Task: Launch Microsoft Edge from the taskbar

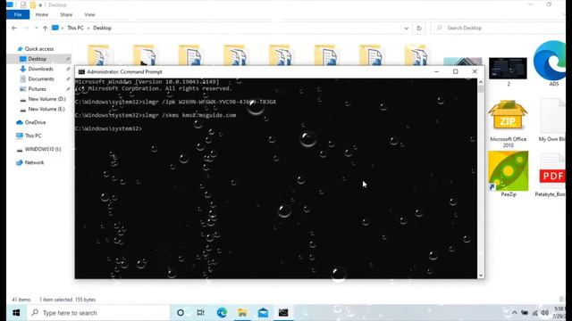Action: click(222, 313)
